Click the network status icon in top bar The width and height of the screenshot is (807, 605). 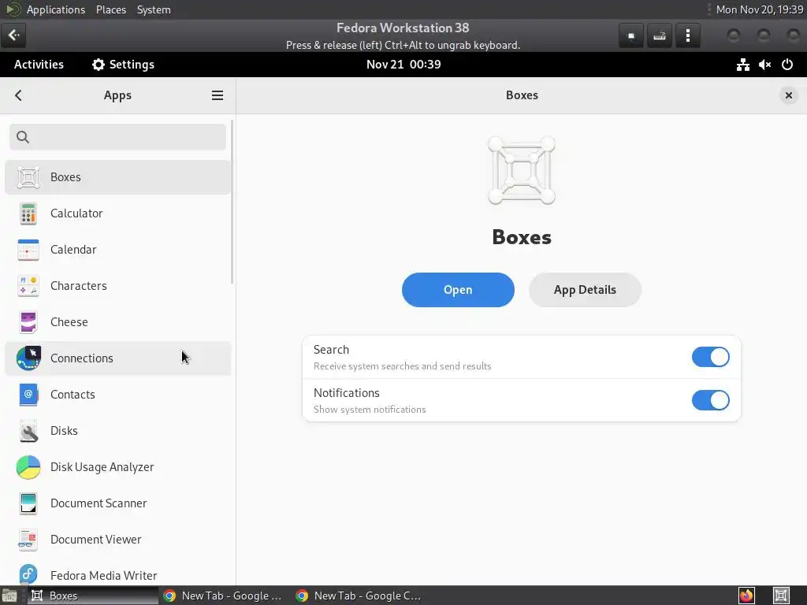click(742, 65)
